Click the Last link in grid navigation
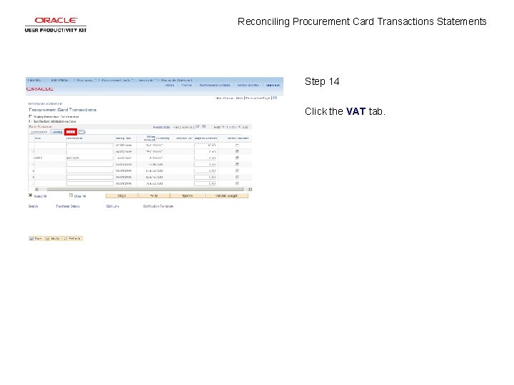 245,127
